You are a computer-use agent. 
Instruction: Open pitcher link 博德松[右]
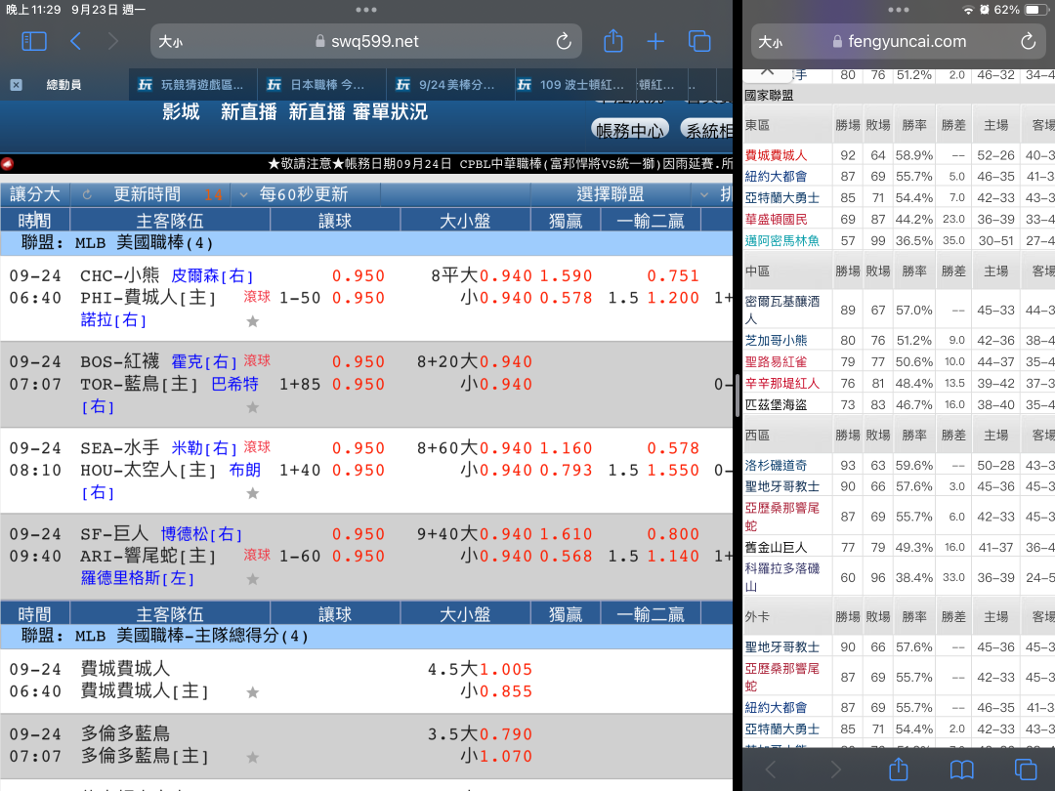click(201, 534)
